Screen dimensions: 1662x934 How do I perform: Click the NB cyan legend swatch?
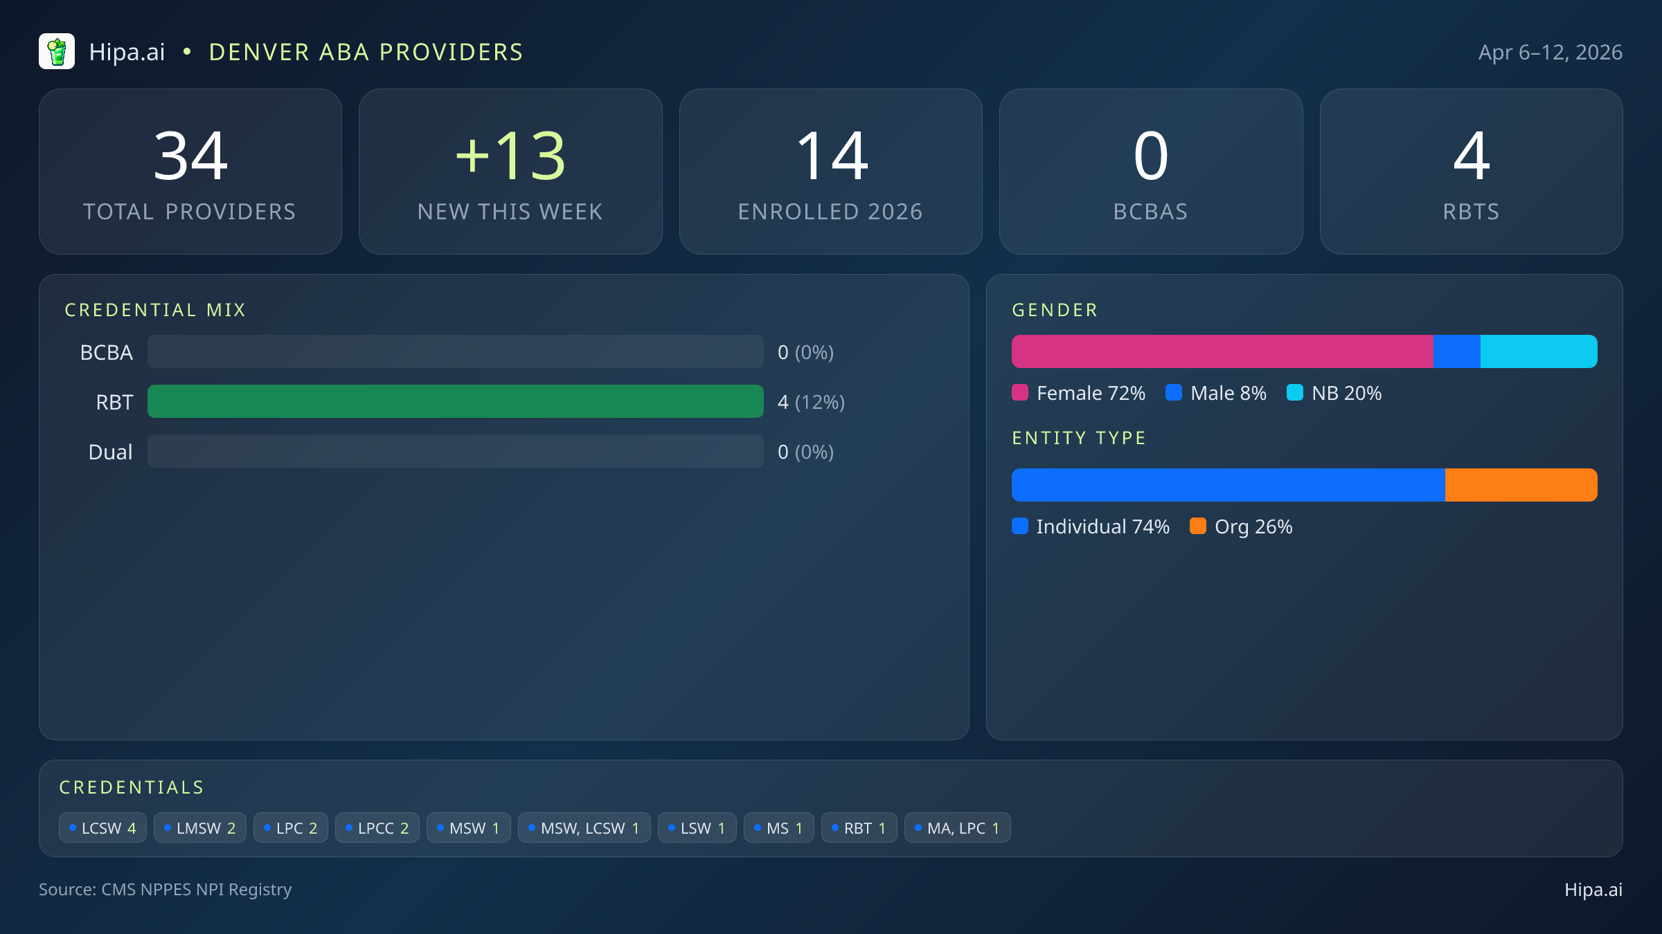pos(1294,393)
